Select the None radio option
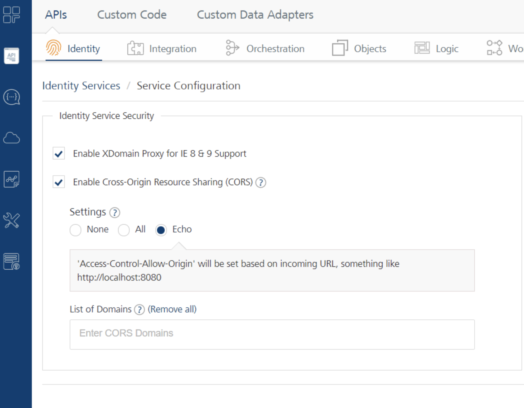The height and width of the screenshot is (408, 524). pyautogui.click(x=75, y=230)
